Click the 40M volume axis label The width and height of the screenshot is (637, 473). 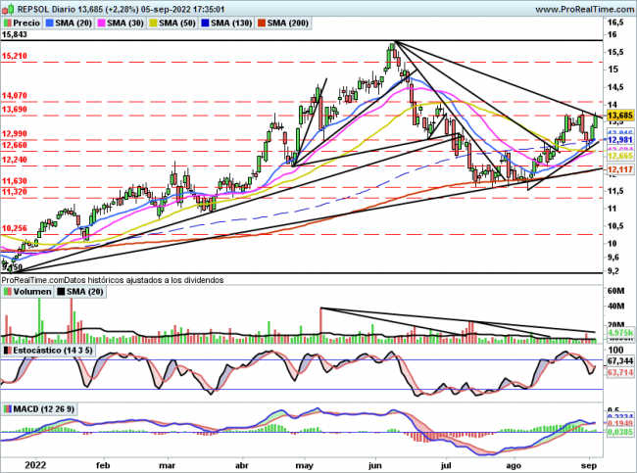click(x=615, y=307)
